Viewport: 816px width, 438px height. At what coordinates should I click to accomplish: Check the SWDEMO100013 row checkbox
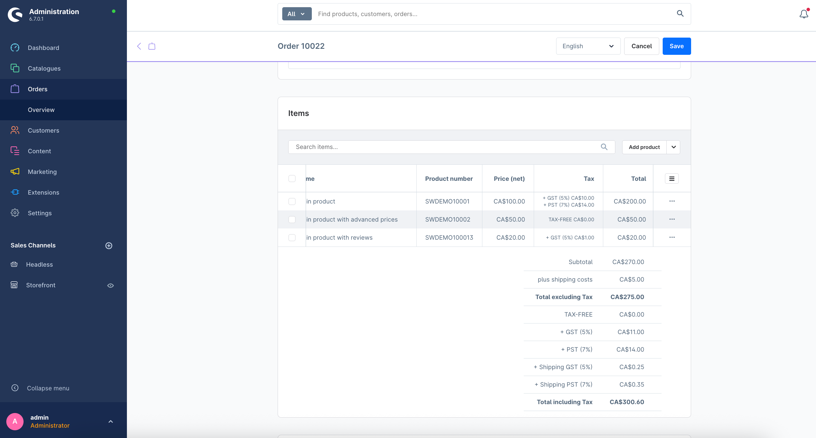coord(292,238)
